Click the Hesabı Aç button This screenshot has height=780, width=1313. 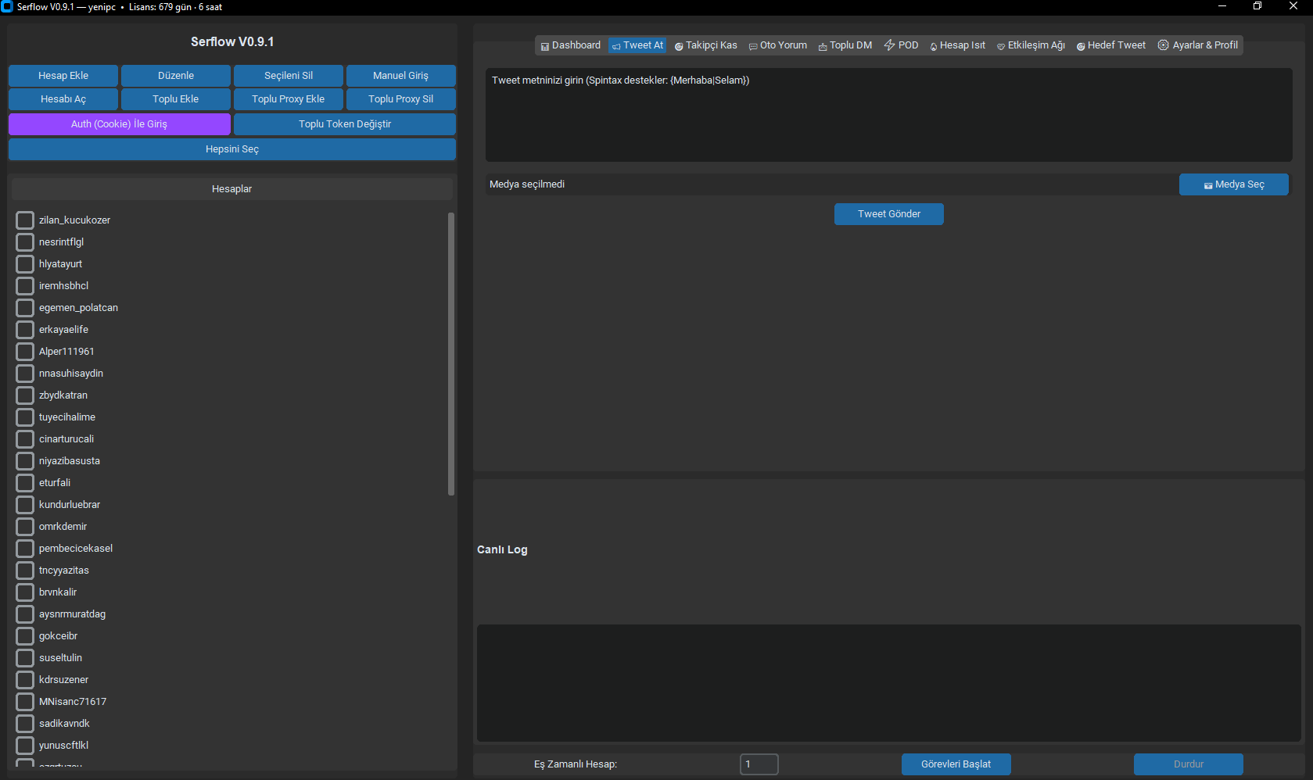tap(63, 99)
